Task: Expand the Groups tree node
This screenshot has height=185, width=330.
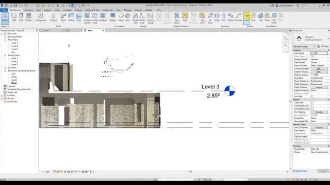Action: click(x=2, y=99)
